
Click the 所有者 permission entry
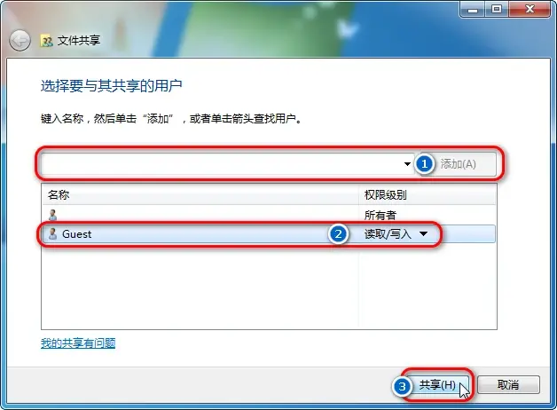pyautogui.click(x=380, y=215)
